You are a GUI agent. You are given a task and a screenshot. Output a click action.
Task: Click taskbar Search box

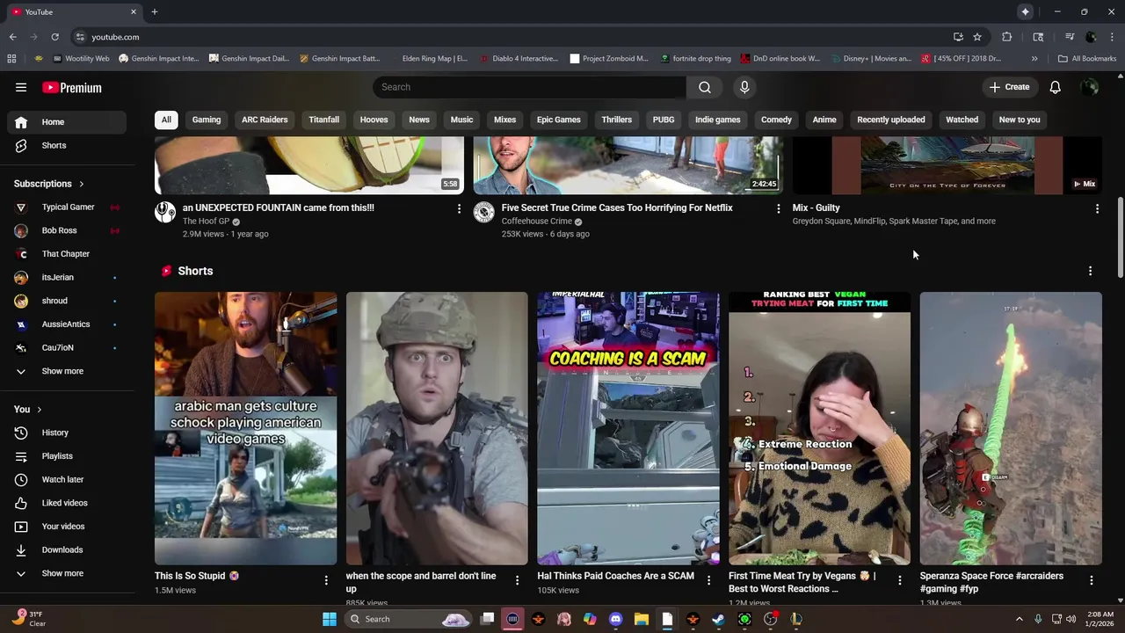410,619
